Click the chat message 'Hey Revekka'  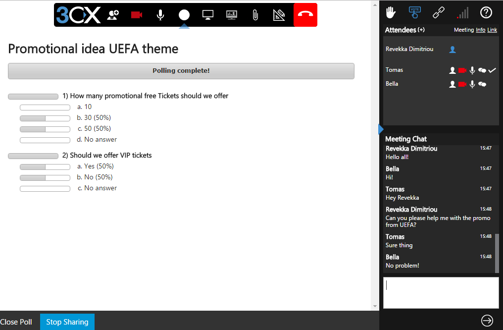click(402, 198)
